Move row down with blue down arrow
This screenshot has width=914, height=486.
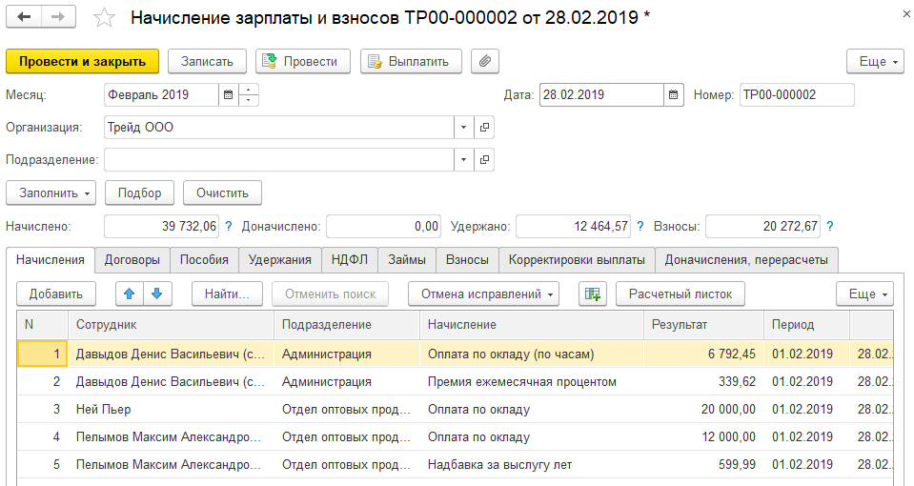point(155,294)
